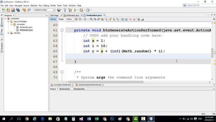Viewport: 216px width, 122px height.
Task: Click the Previous Bookmark editor icon
Action: (110, 19)
